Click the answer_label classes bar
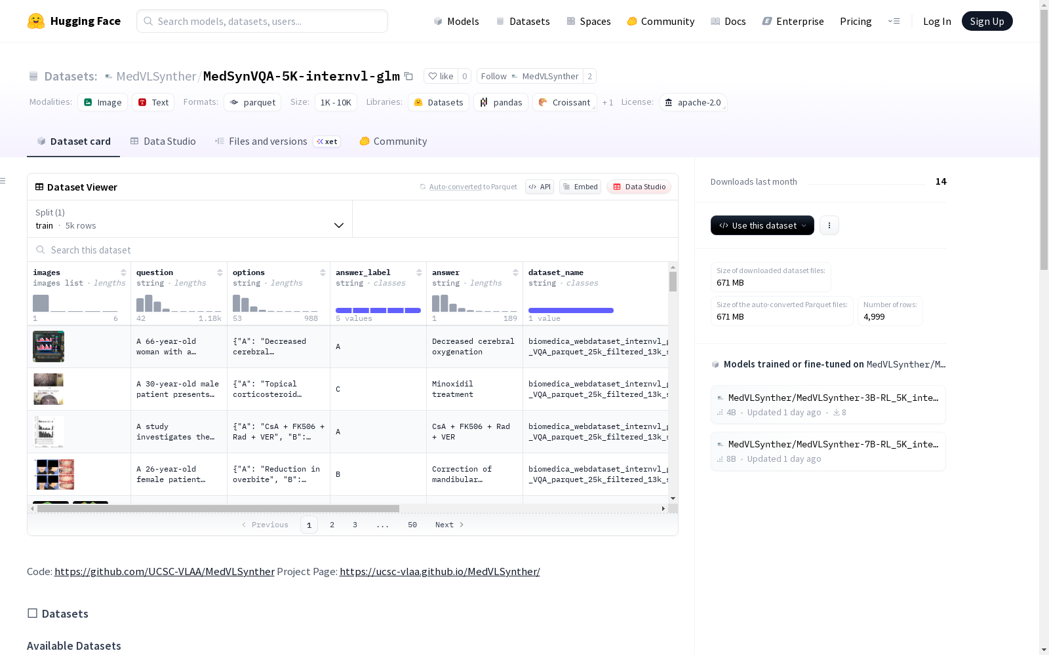Viewport: 1049px width, 655px height. coord(378,310)
